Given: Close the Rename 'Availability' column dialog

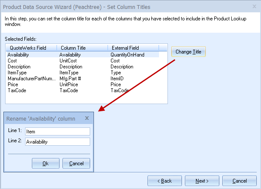Looking at the screenshot, I should click(x=87, y=118).
